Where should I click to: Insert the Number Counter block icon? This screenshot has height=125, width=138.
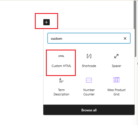point(89,80)
